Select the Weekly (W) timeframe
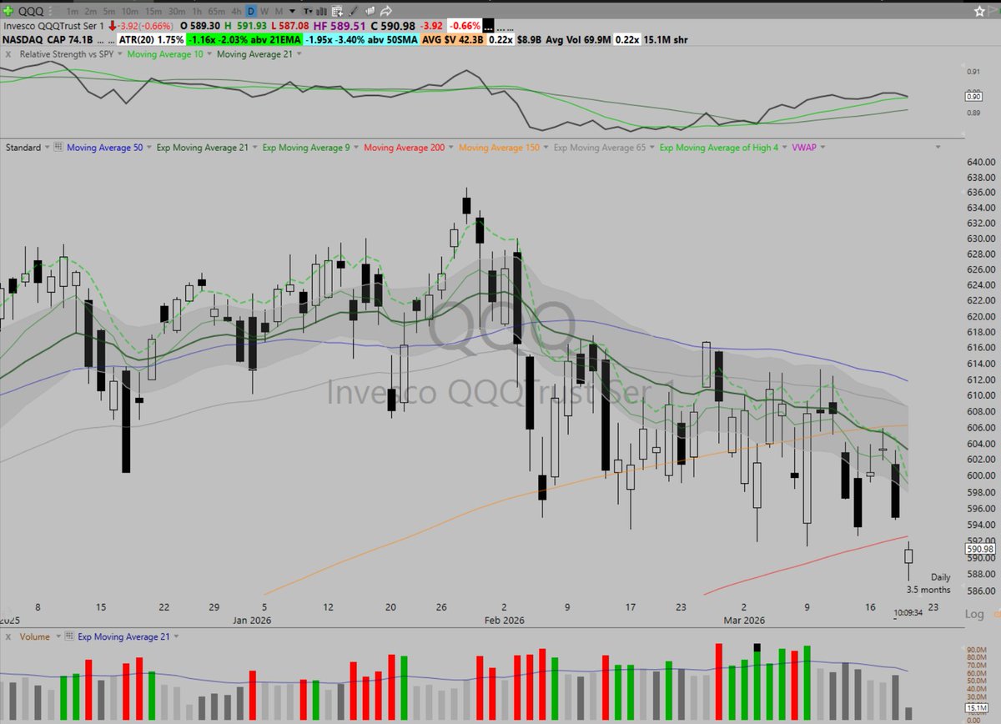Viewport: 1001px width, 724px height. click(264, 11)
